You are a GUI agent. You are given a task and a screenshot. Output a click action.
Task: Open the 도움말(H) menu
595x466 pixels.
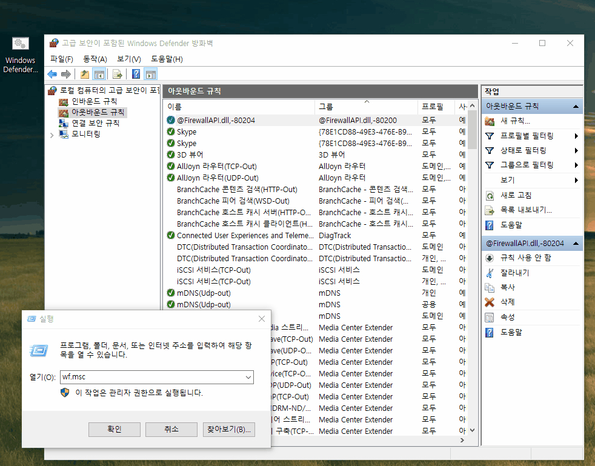pos(167,59)
